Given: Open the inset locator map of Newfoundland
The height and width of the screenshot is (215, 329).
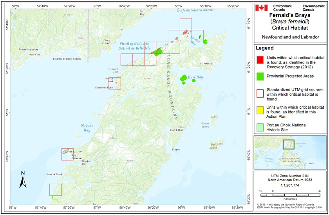Looking at the screenshot, I should 290,152.
